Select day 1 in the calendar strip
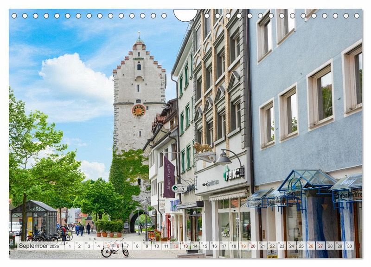The width and height of the screenshot is (371, 267). coord(69,246)
